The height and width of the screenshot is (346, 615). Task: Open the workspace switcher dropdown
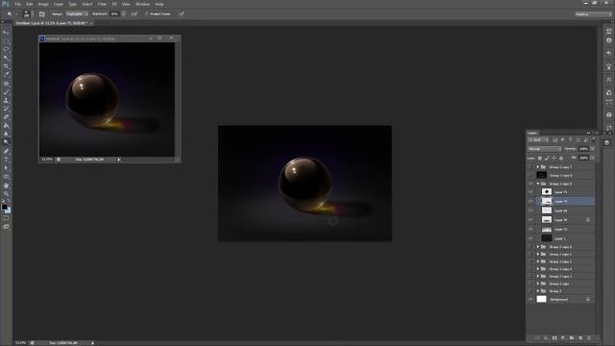click(593, 14)
